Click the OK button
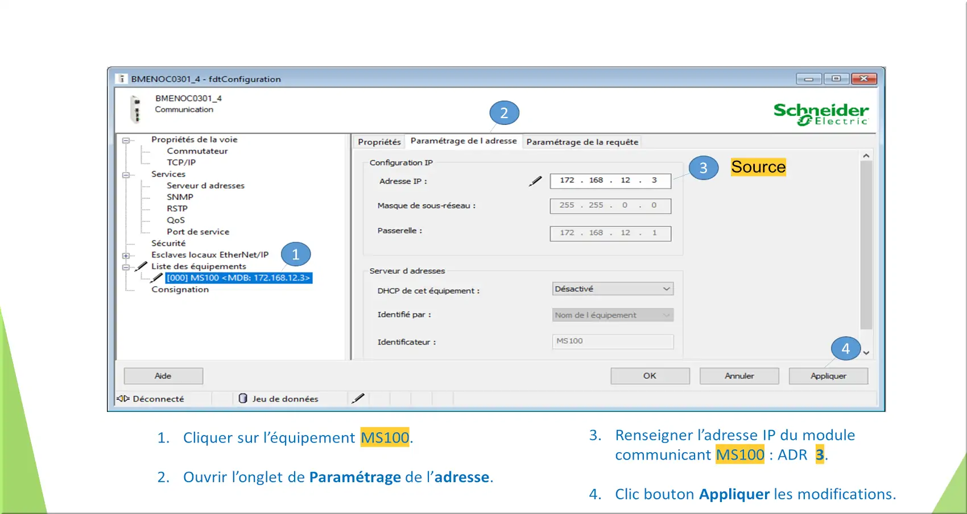The image size is (967, 514). pyautogui.click(x=650, y=376)
